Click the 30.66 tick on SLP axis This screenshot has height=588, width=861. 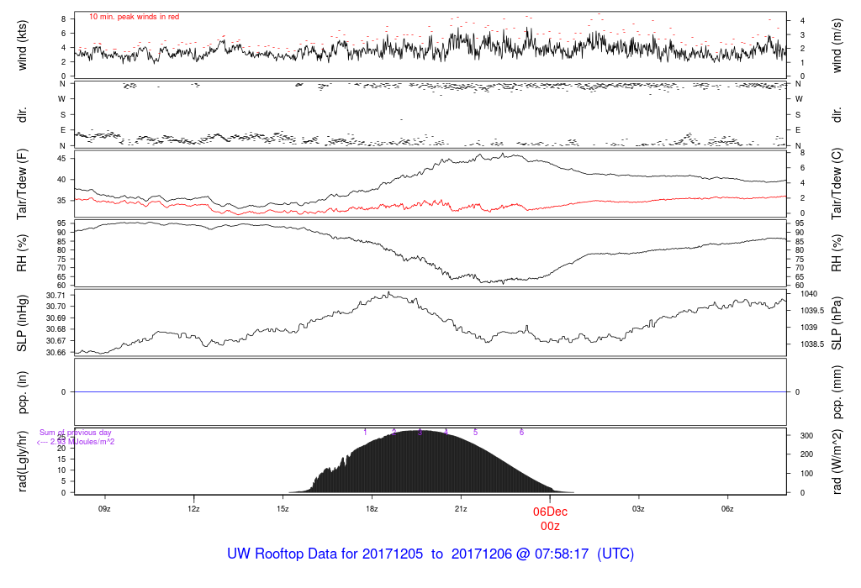pyautogui.click(x=56, y=353)
